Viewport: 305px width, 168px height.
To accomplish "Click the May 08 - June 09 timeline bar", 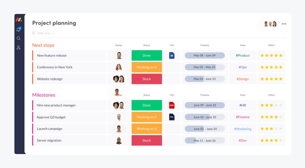I will (x=205, y=55).
